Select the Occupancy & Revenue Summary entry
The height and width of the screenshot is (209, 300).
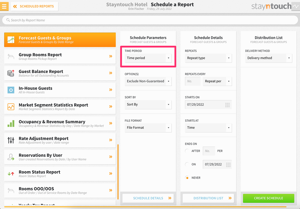(60, 123)
